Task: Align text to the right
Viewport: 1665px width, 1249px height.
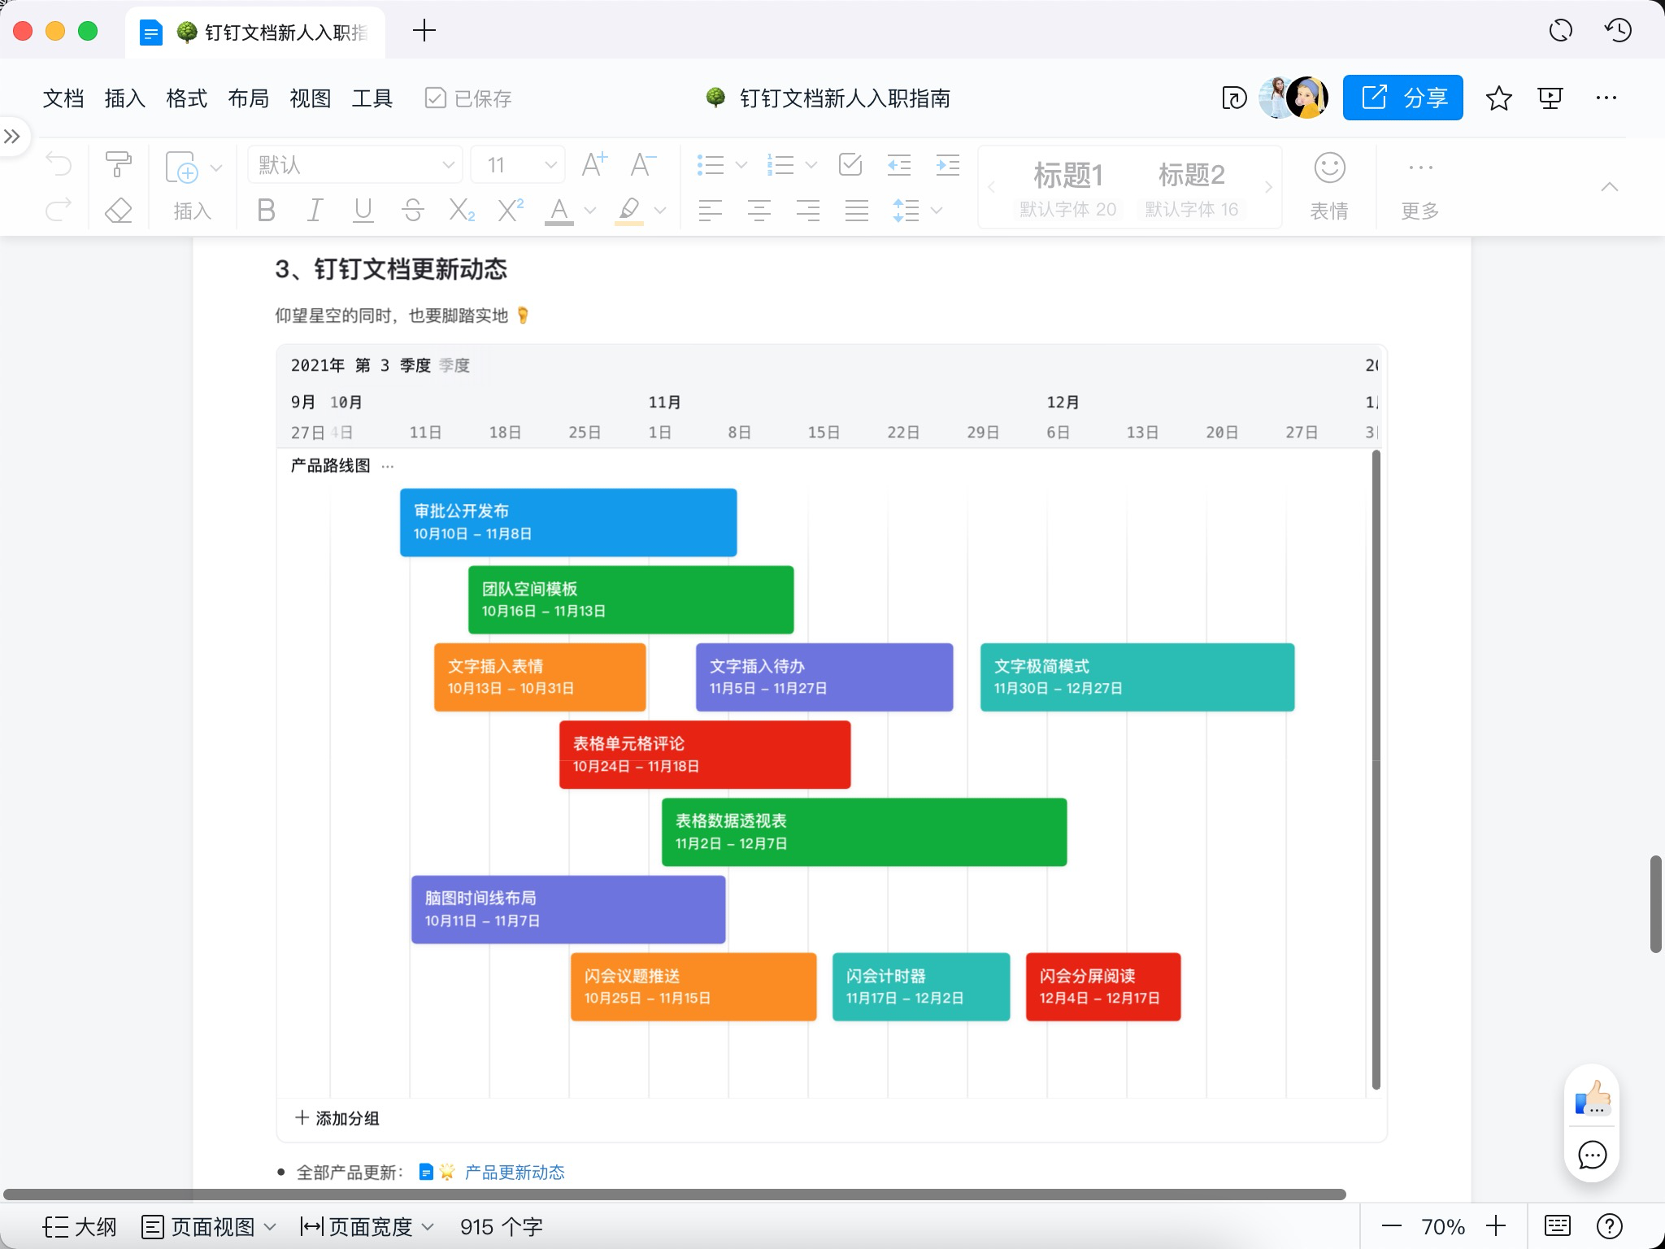Action: point(807,211)
